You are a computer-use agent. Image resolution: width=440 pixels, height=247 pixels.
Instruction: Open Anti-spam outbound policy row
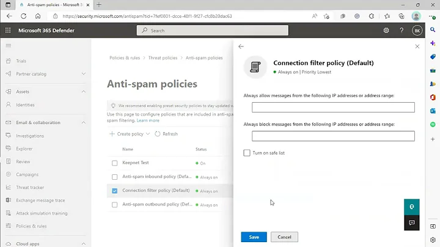[157, 204]
